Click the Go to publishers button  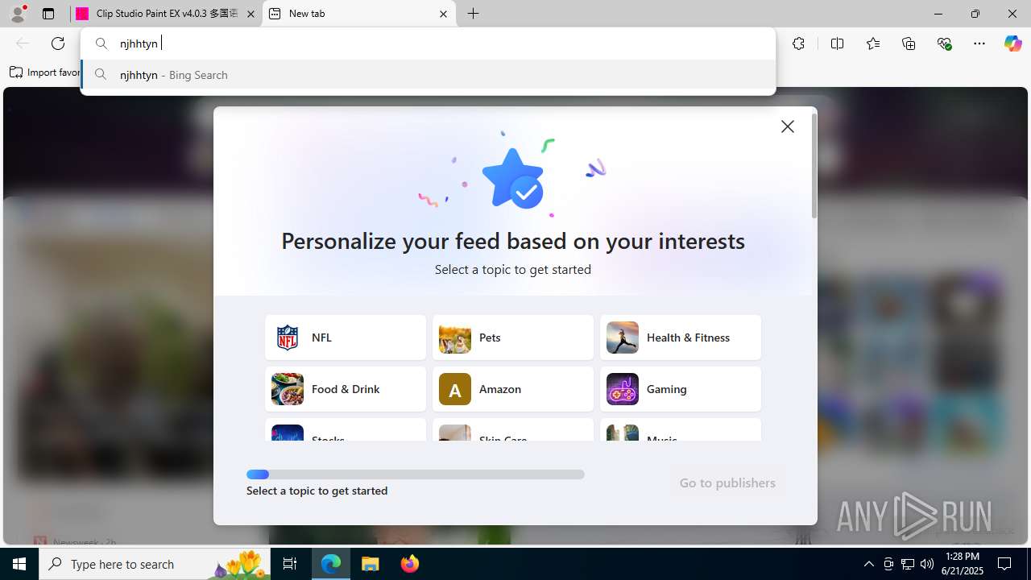[727, 483]
